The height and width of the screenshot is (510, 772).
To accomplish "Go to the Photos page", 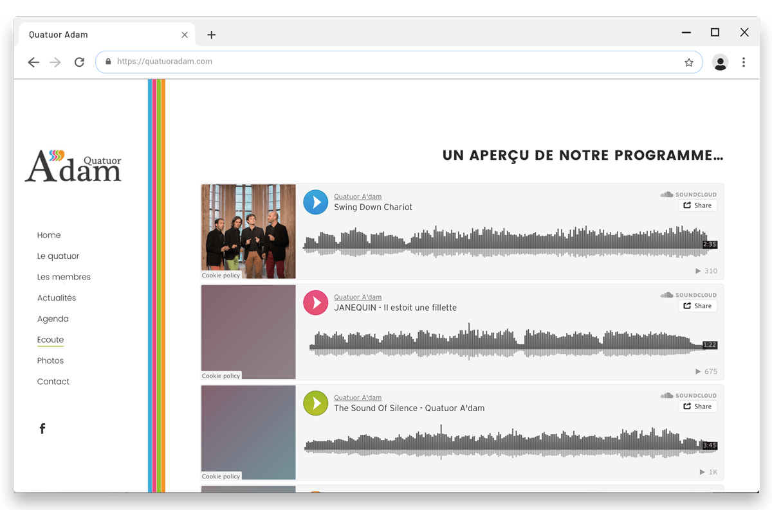I will 50,360.
